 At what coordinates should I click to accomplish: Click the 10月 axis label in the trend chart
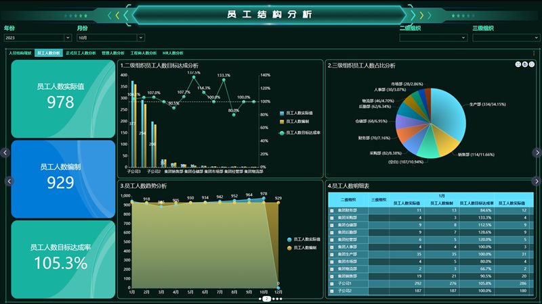click(x=264, y=293)
